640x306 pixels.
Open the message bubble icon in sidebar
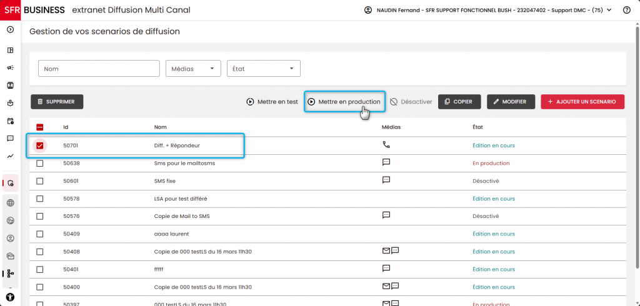(x=11, y=138)
